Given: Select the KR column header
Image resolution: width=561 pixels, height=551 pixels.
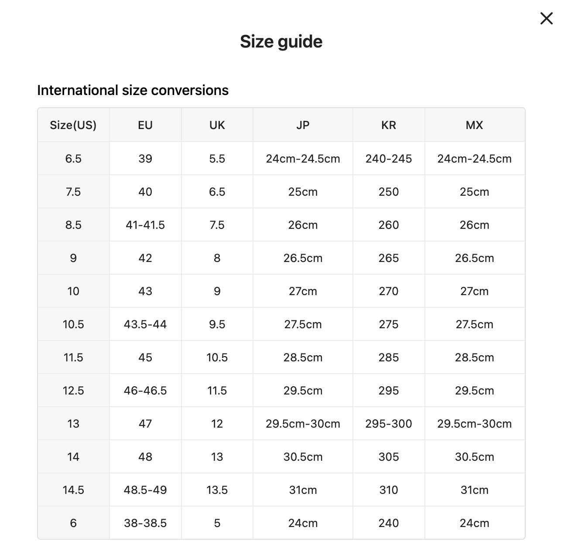Looking at the screenshot, I should click(x=389, y=125).
